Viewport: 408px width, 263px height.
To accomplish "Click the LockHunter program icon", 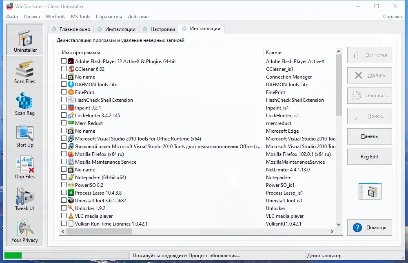I will point(71,115).
